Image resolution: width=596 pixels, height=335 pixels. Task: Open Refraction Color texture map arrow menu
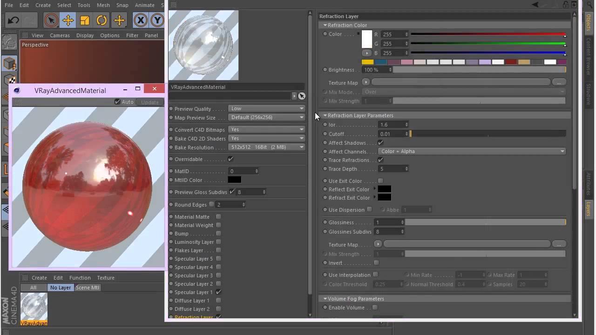click(366, 82)
